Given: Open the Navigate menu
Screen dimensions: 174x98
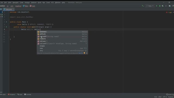Looking at the screenshot, I should (x=15, y=2).
